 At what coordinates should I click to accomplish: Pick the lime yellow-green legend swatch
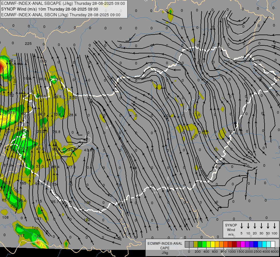(x=208, y=244)
